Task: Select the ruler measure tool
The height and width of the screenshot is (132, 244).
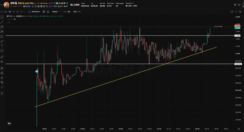Action: 2,57
